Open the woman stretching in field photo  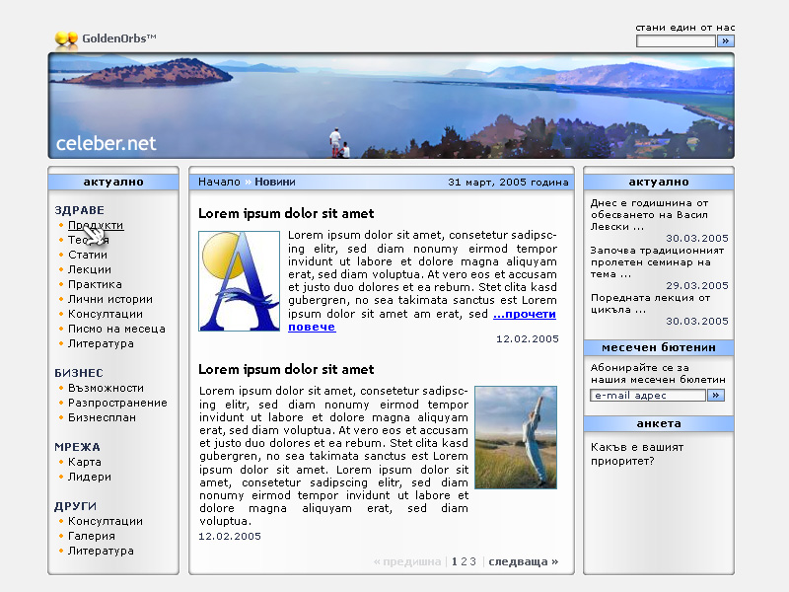516,437
